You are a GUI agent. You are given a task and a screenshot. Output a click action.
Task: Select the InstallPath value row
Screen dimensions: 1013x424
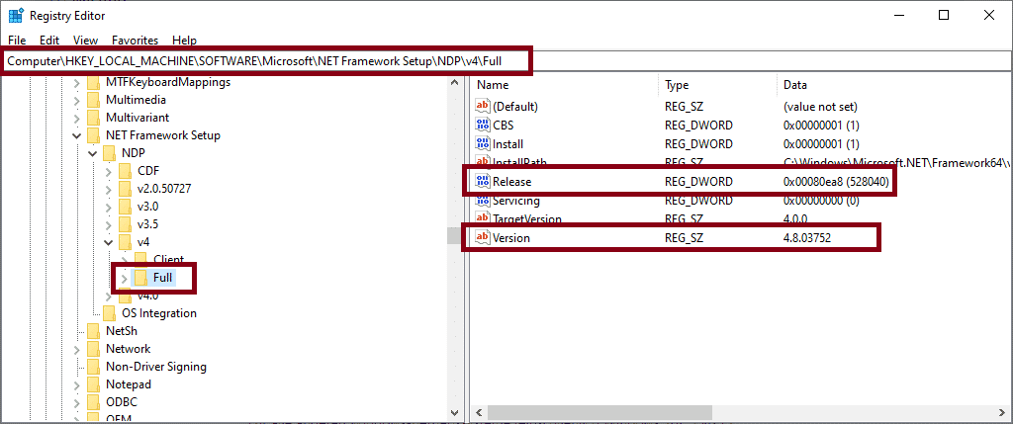[741, 163]
